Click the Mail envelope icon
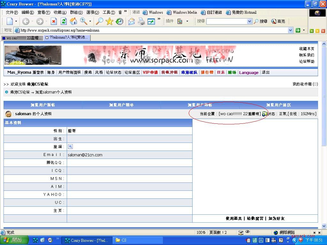327x245 pixels. point(132,21)
